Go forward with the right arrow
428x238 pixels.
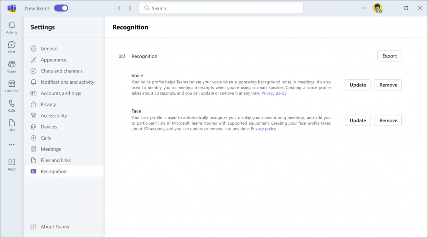click(130, 8)
